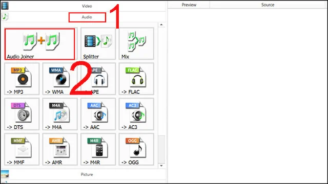Viewport: 328px width, 184px height.
Task: Choose the -> DTS conversion
Action: 22,114
